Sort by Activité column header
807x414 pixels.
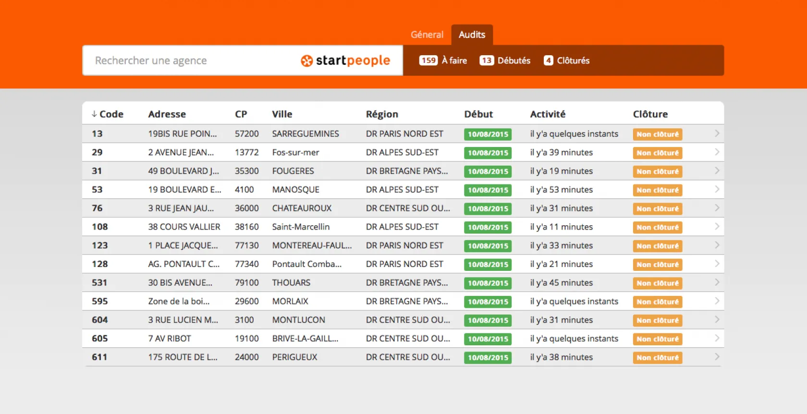(x=548, y=114)
